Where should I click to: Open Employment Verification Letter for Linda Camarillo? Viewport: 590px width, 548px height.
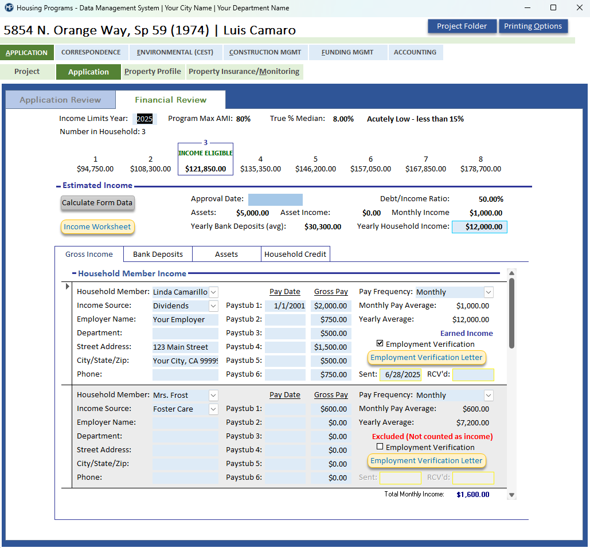pos(427,357)
